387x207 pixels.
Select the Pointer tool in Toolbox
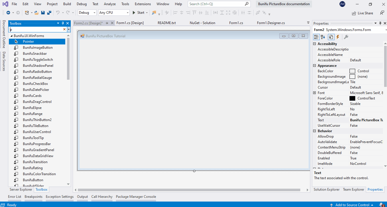pyautogui.click(x=37, y=42)
